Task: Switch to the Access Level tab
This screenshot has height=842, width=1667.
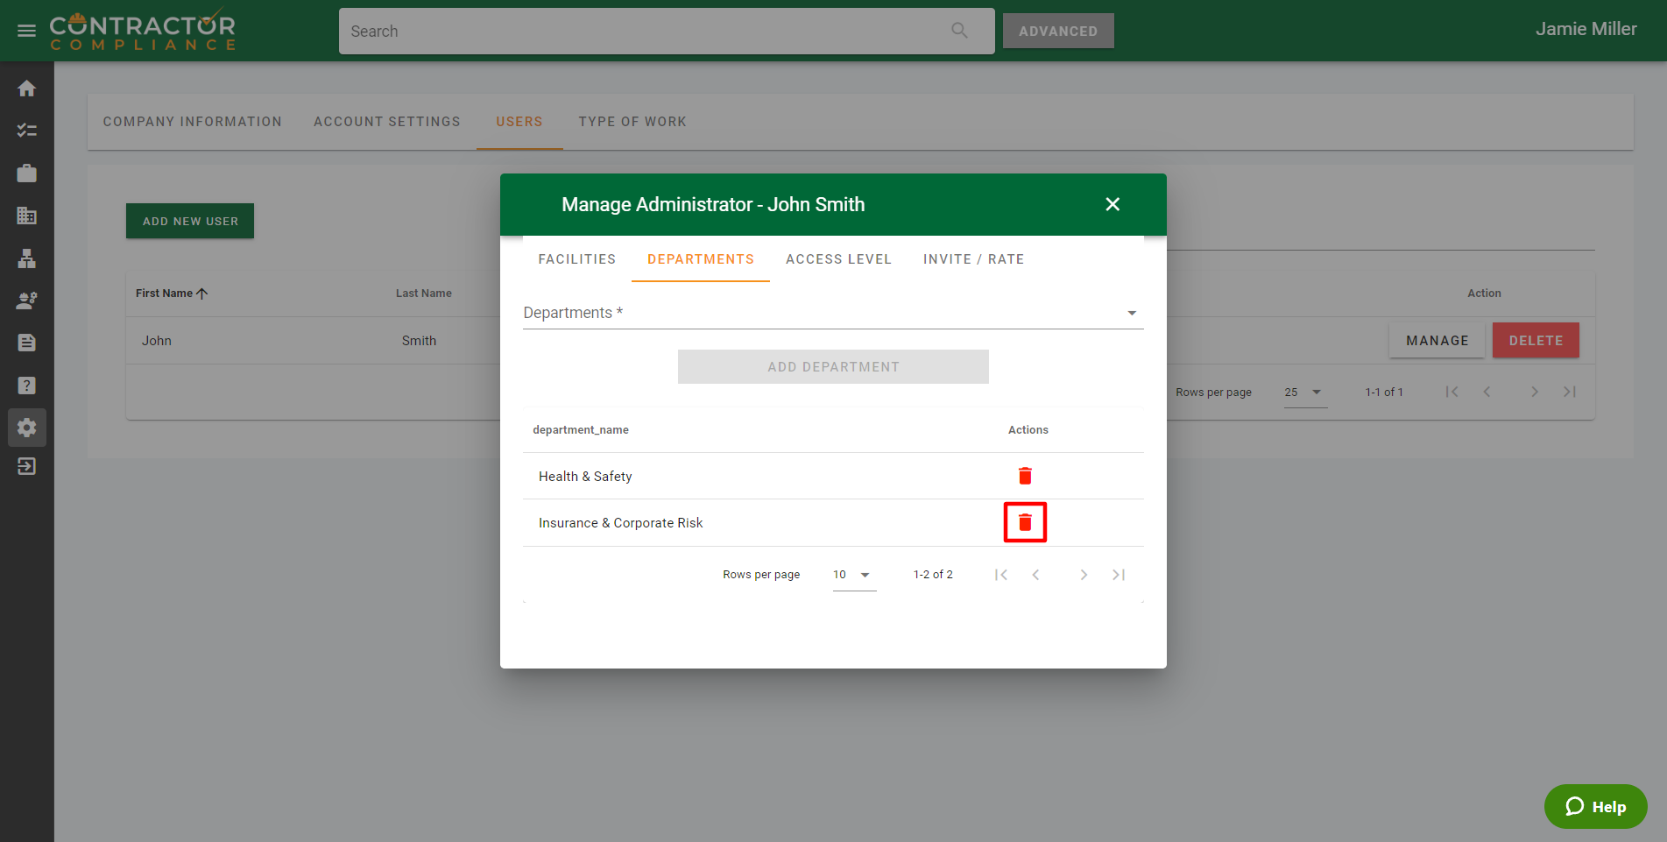Action: point(838,259)
